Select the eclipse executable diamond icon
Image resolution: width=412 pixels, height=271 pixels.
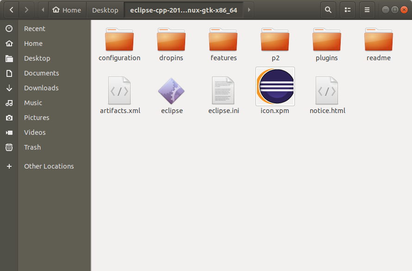tap(171, 91)
